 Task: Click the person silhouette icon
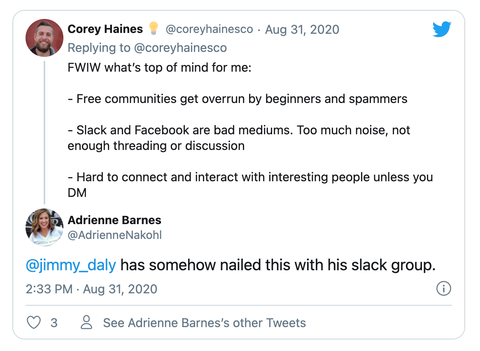coord(86,322)
